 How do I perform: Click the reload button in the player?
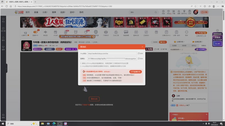(94, 99)
